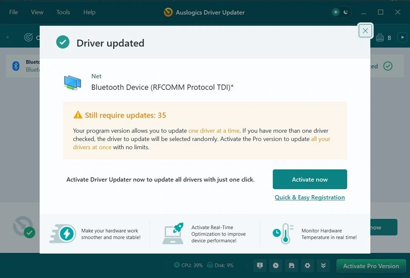The image size is (410, 278).
Task: Click the orange warning triangle icon
Action: point(78,115)
